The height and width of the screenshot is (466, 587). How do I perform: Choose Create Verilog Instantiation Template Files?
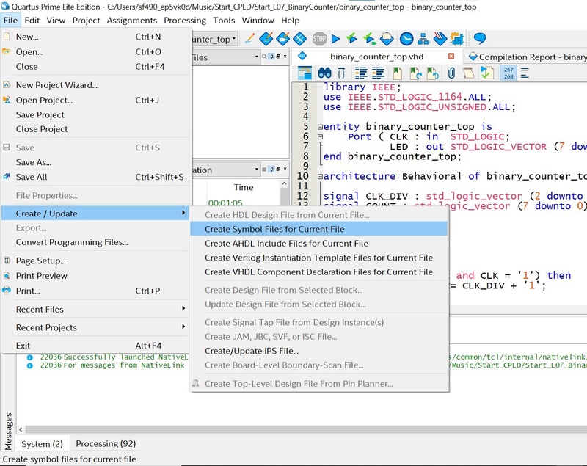[318, 258]
